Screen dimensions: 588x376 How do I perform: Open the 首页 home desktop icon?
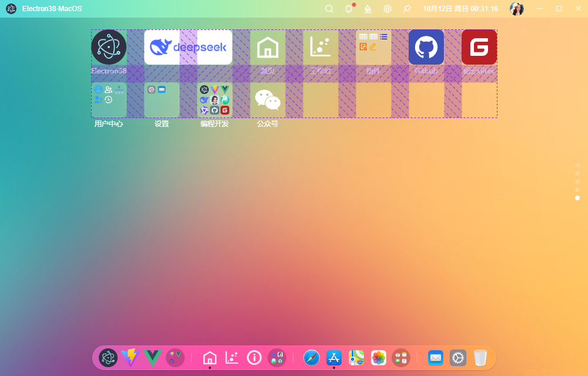268,47
